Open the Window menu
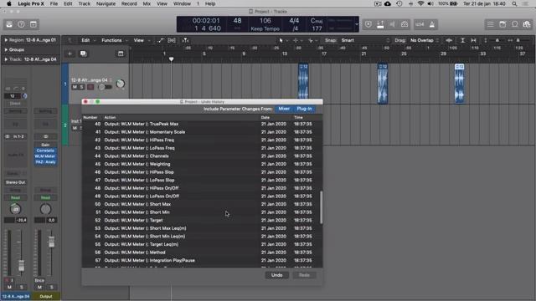 182,3
